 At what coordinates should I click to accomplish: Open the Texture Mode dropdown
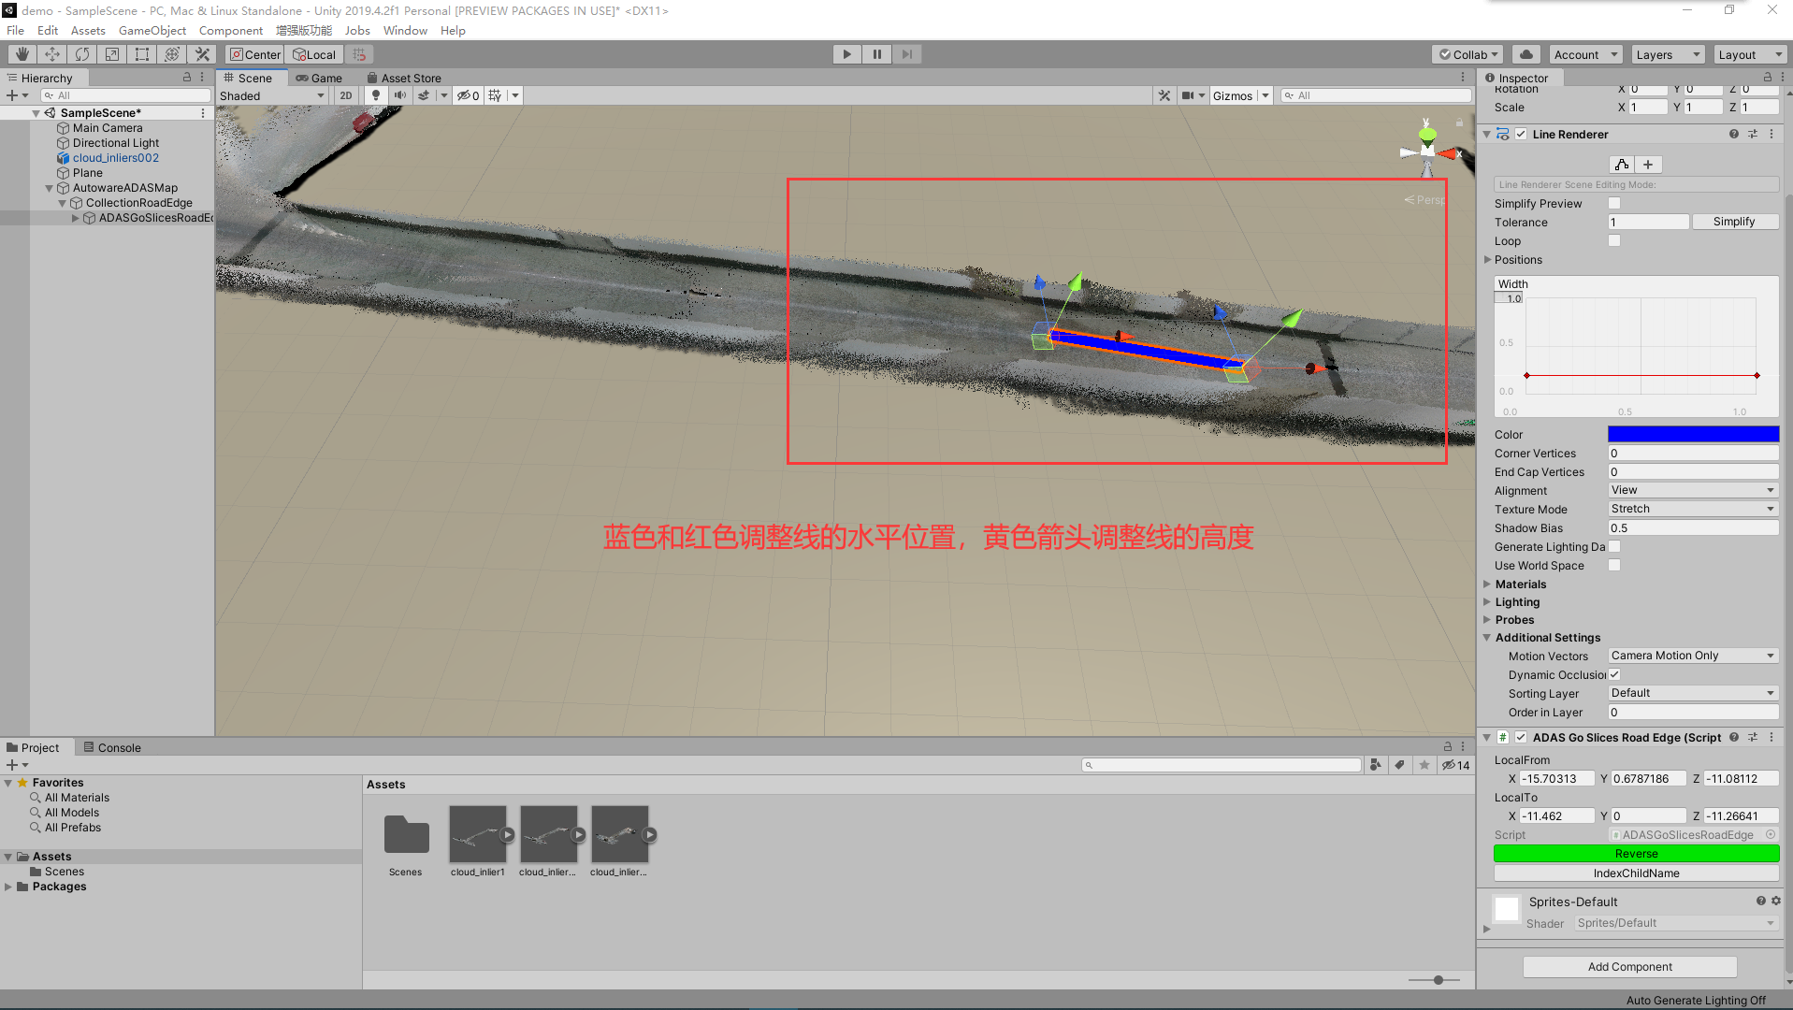1693,509
